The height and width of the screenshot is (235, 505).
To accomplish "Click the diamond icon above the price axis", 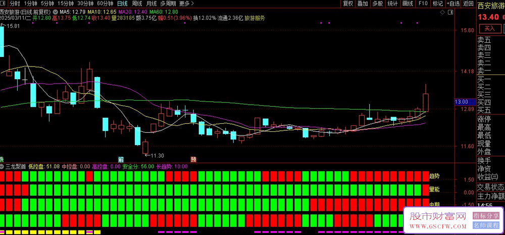I will [441, 11].
